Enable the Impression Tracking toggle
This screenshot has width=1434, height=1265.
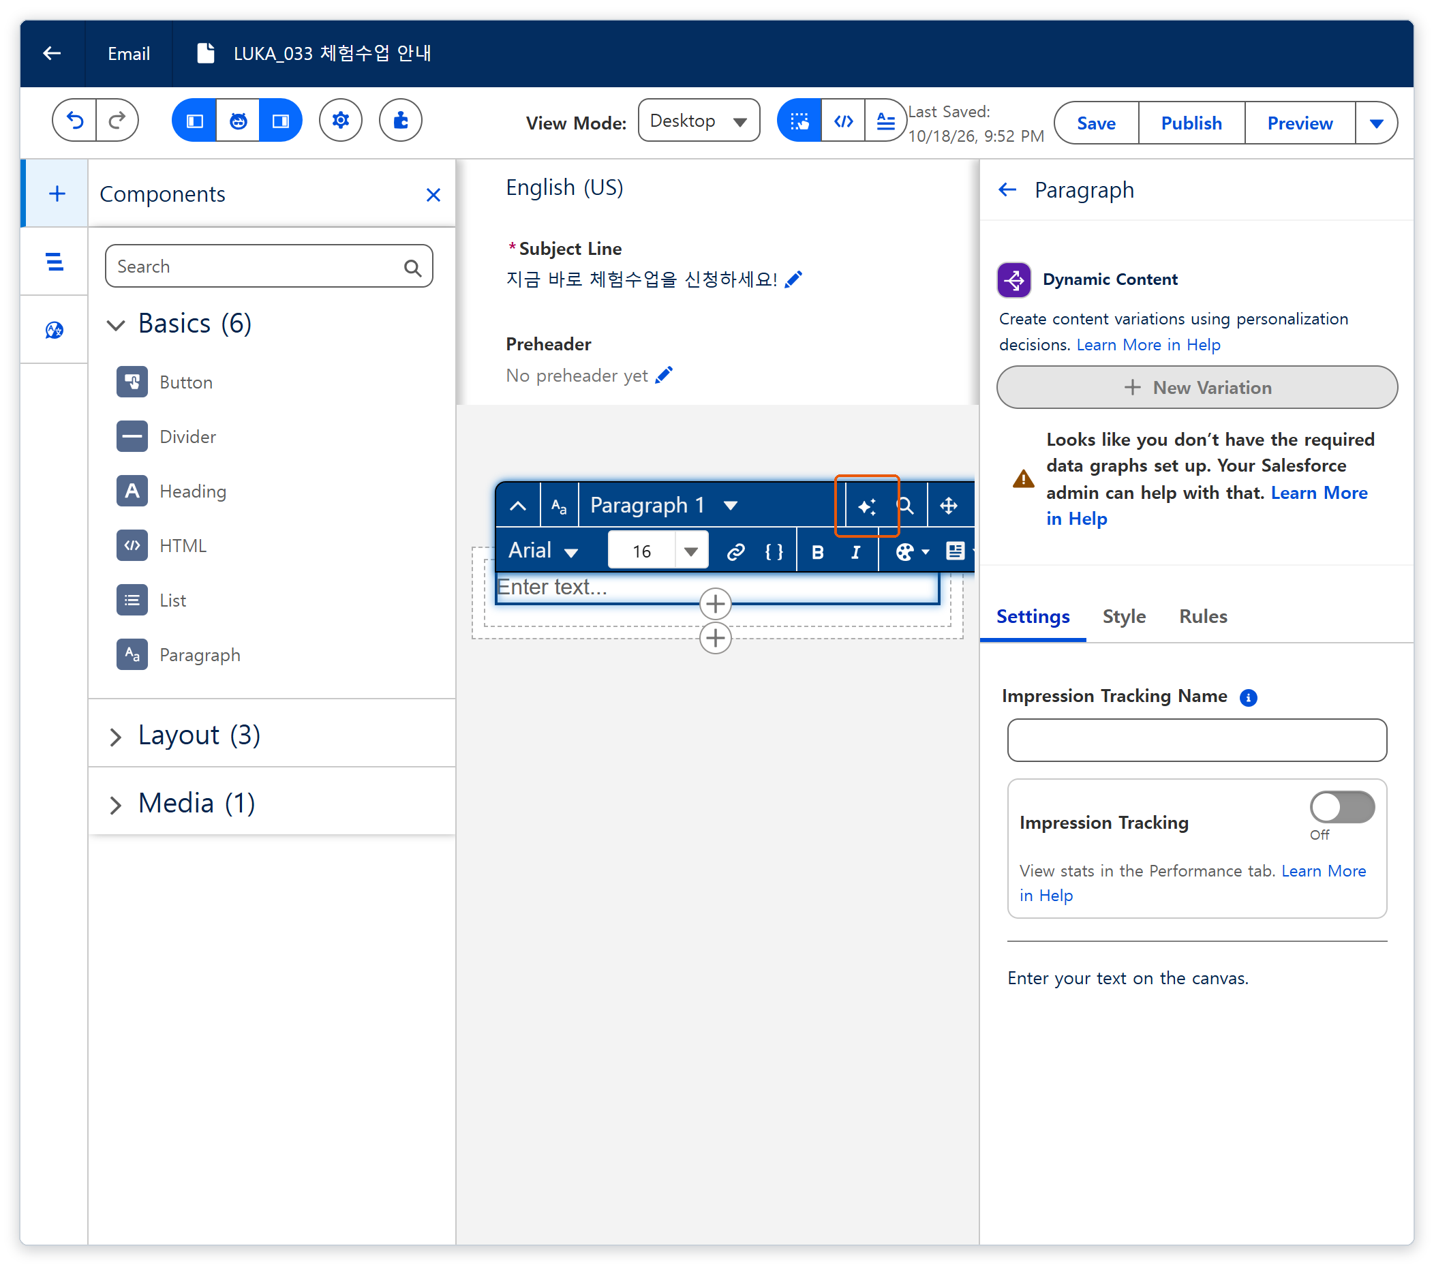tap(1341, 807)
